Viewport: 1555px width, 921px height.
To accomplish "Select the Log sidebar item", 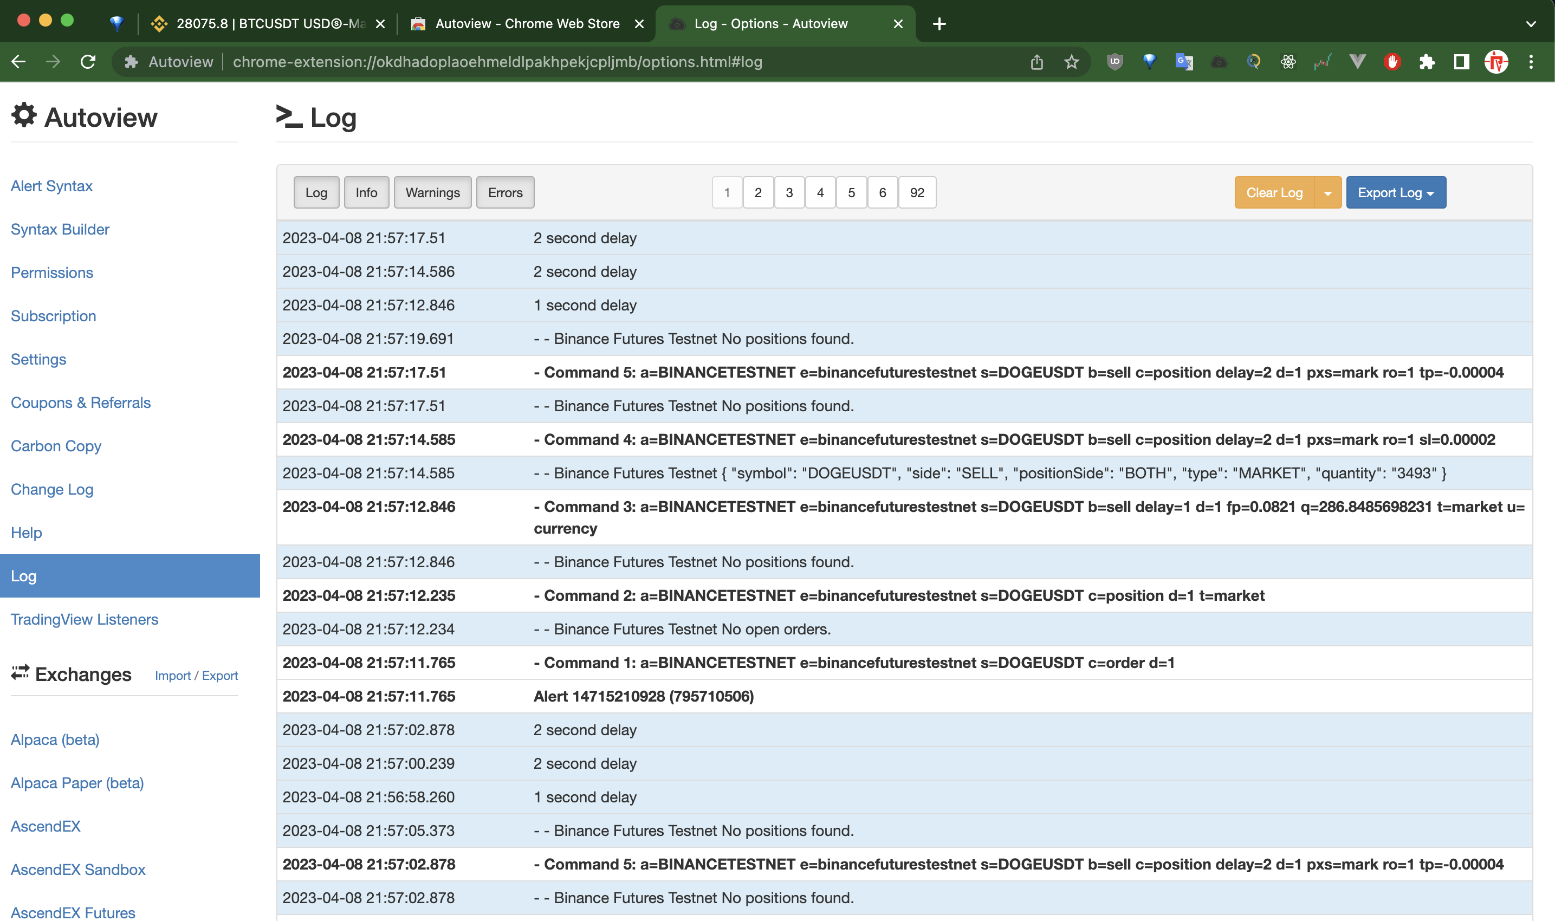I will [x=129, y=576].
